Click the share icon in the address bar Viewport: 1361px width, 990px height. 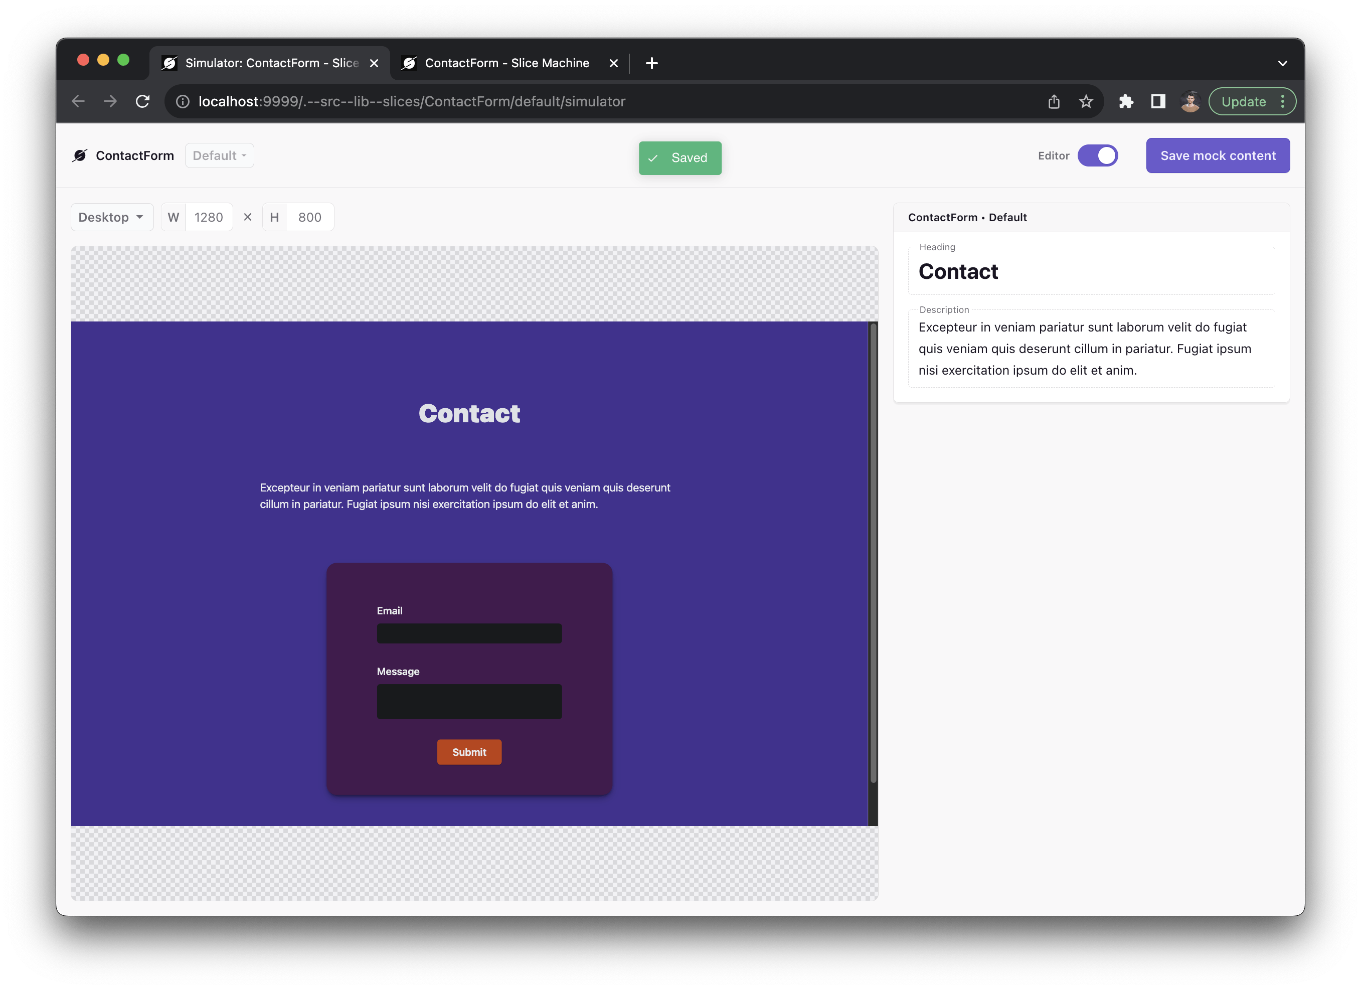(x=1054, y=101)
